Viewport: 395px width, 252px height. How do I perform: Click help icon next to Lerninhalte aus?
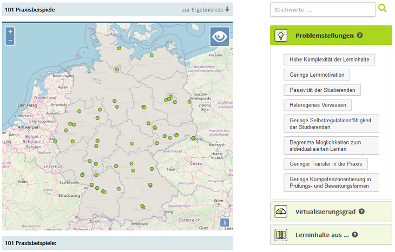coord(355,235)
